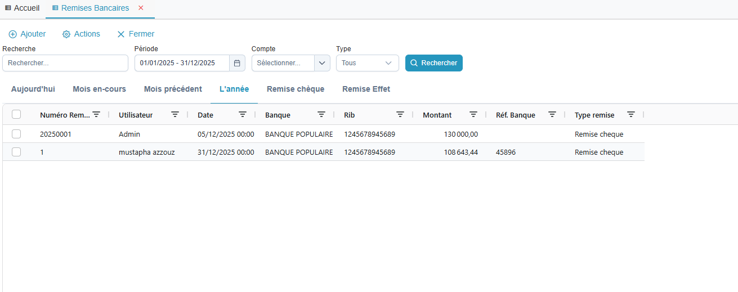Open the Montant column filter icon
This screenshot has height=292, width=738.
(473, 115)
